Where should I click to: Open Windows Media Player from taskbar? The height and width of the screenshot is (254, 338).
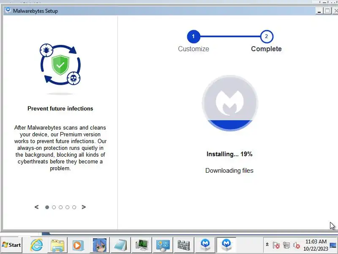pos(78,245)
